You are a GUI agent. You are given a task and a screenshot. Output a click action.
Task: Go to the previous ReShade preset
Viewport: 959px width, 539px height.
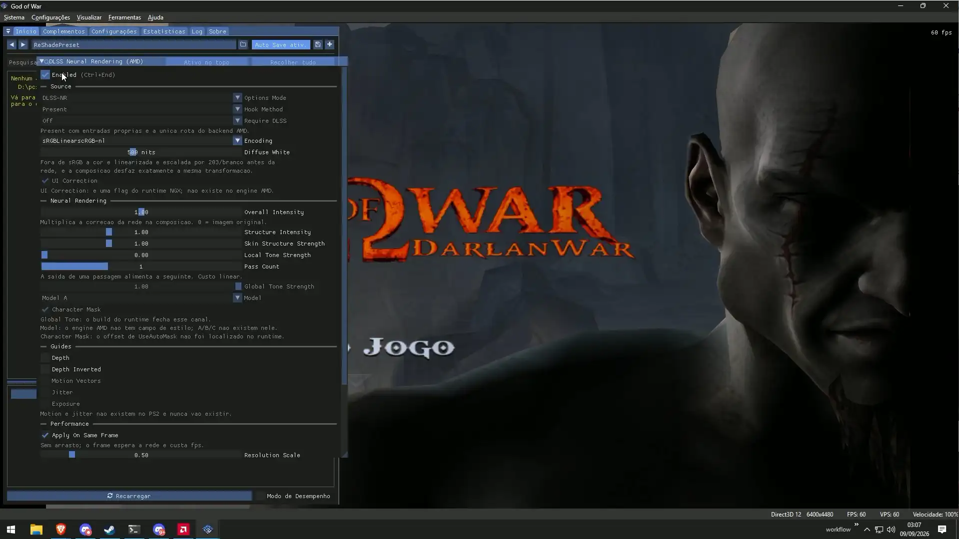[x=11, y=45]
